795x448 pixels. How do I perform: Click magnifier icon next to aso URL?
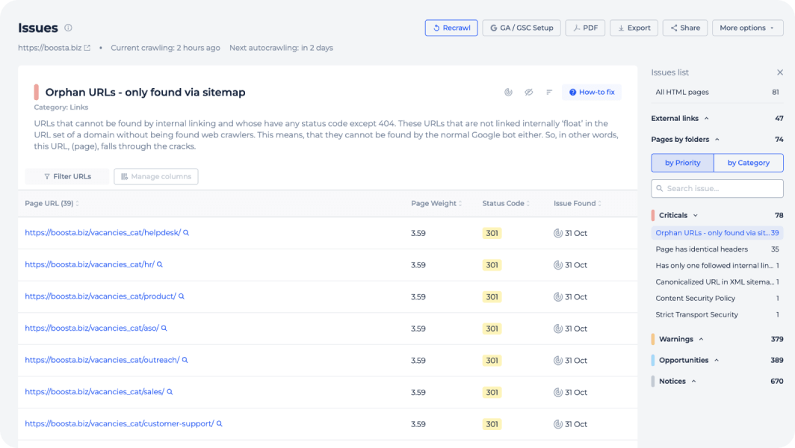pos(164,329)
